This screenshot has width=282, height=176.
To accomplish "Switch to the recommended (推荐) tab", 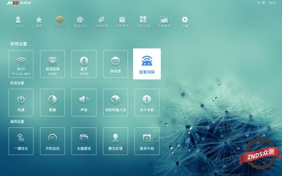I will click(x=39, y=22).
